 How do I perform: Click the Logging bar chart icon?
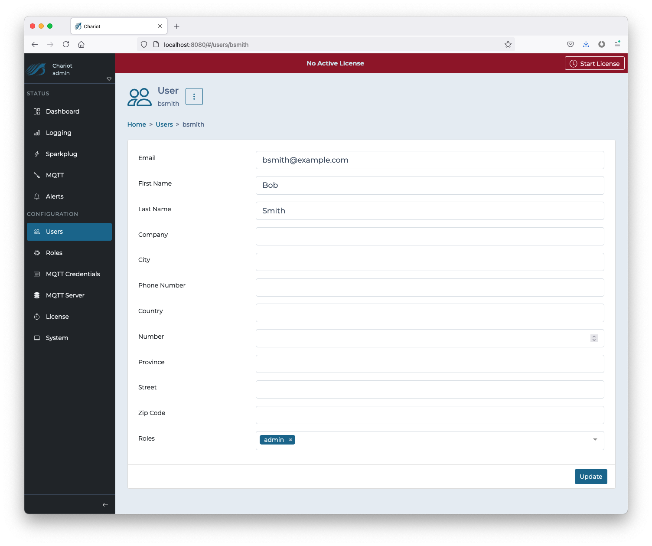pyautogui.click(x=37, y=133)
